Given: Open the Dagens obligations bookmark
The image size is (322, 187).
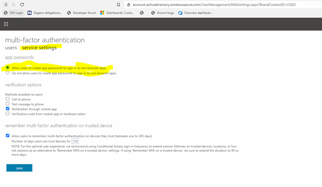Looking at the screenshot, I should 45,13.
